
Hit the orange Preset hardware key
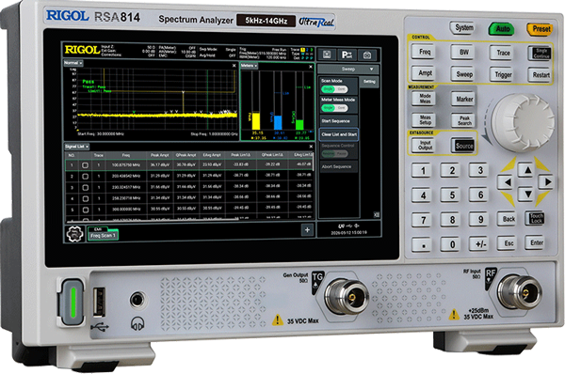pos(541,29)
